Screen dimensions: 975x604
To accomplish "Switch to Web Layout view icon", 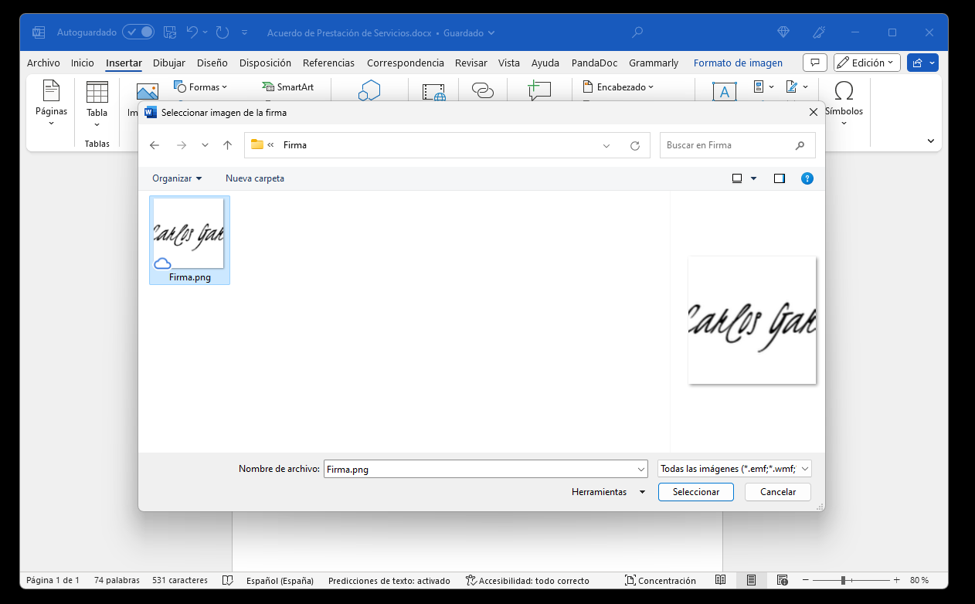I will pos(782,580).
